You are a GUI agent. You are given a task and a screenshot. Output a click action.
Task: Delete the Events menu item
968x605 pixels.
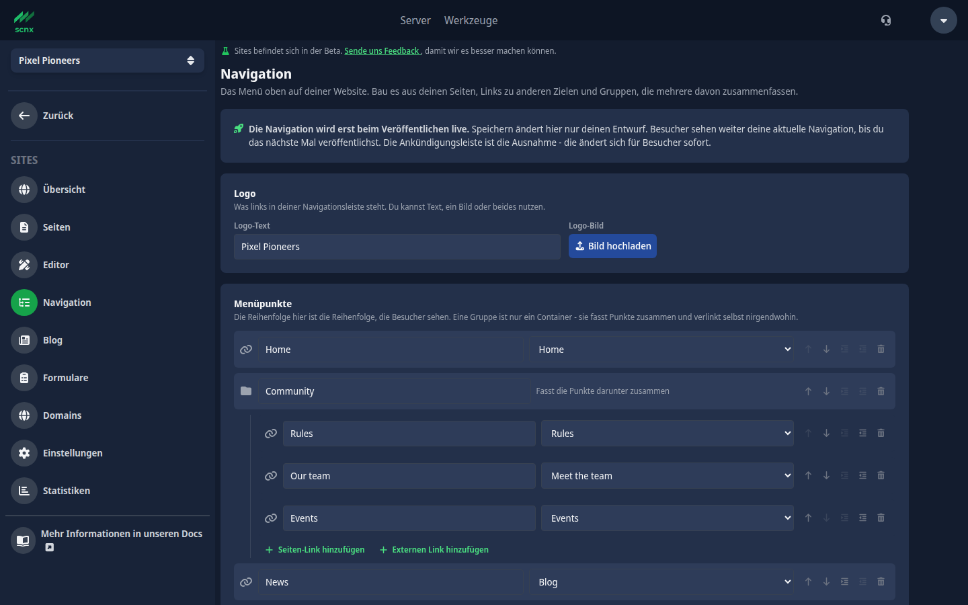click(x=881, y=518)
